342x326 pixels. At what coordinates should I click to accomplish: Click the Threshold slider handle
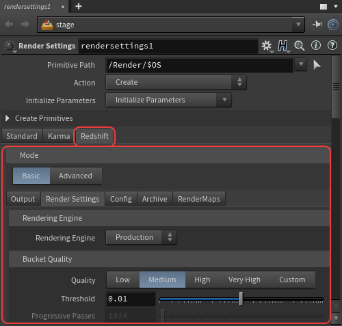[241, 299]
